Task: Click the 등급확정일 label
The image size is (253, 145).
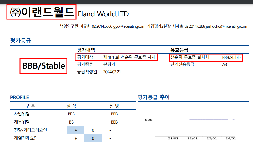Action: pyautogui.click(x=87, y=72)
